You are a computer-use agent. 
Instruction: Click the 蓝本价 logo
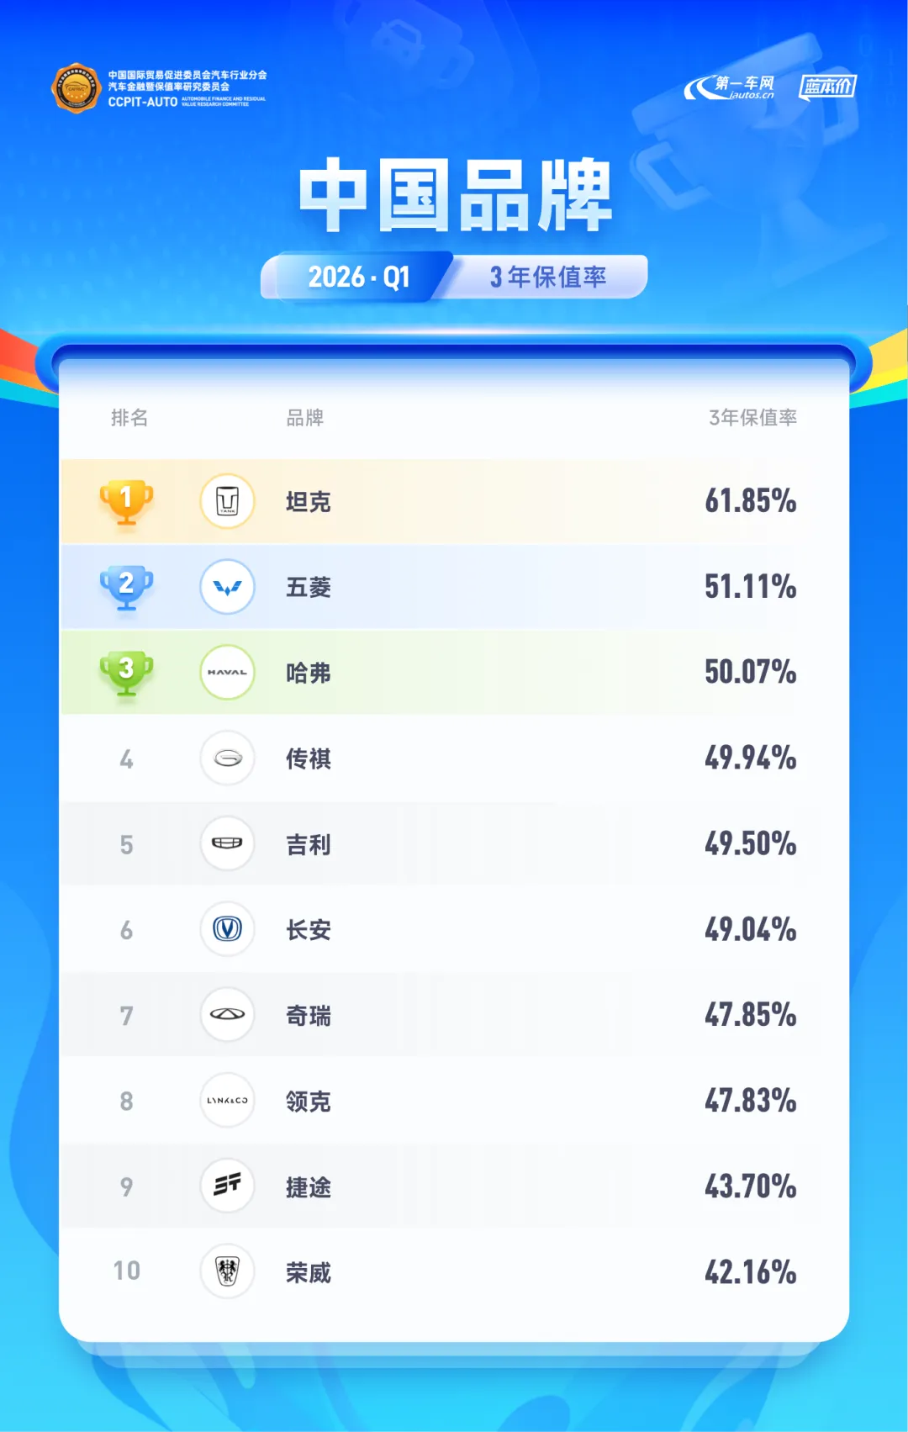(x=827, y=87)
